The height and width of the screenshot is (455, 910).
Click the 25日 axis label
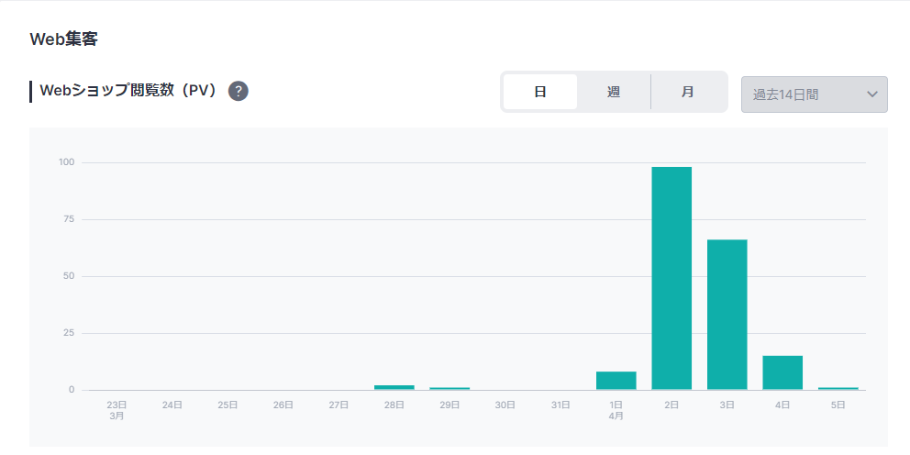tap(227, 405)
